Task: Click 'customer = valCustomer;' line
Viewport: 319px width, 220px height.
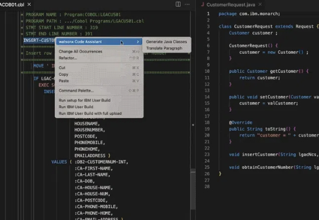Action: click(x=269, y=103)
